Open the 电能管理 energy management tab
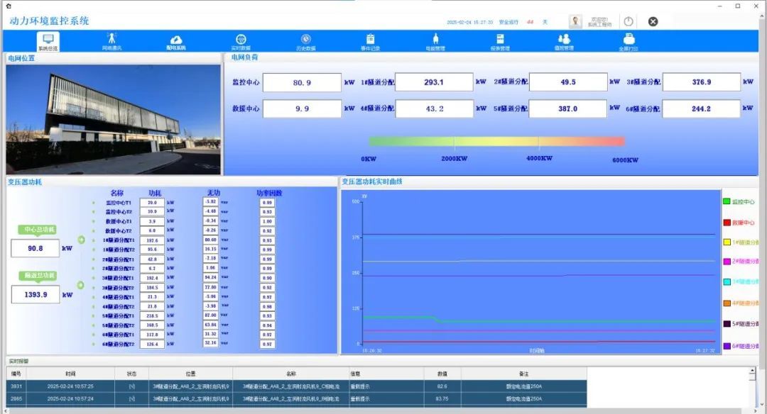 pos(435,41)
